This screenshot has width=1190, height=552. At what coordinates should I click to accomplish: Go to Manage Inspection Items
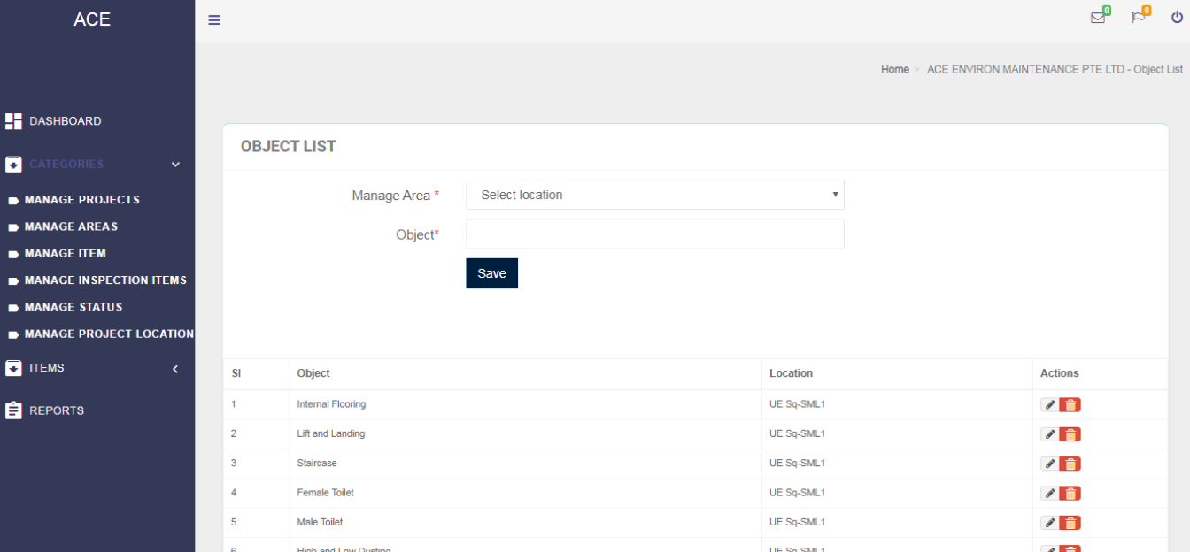pyautogui.click(x=105, y=280)
